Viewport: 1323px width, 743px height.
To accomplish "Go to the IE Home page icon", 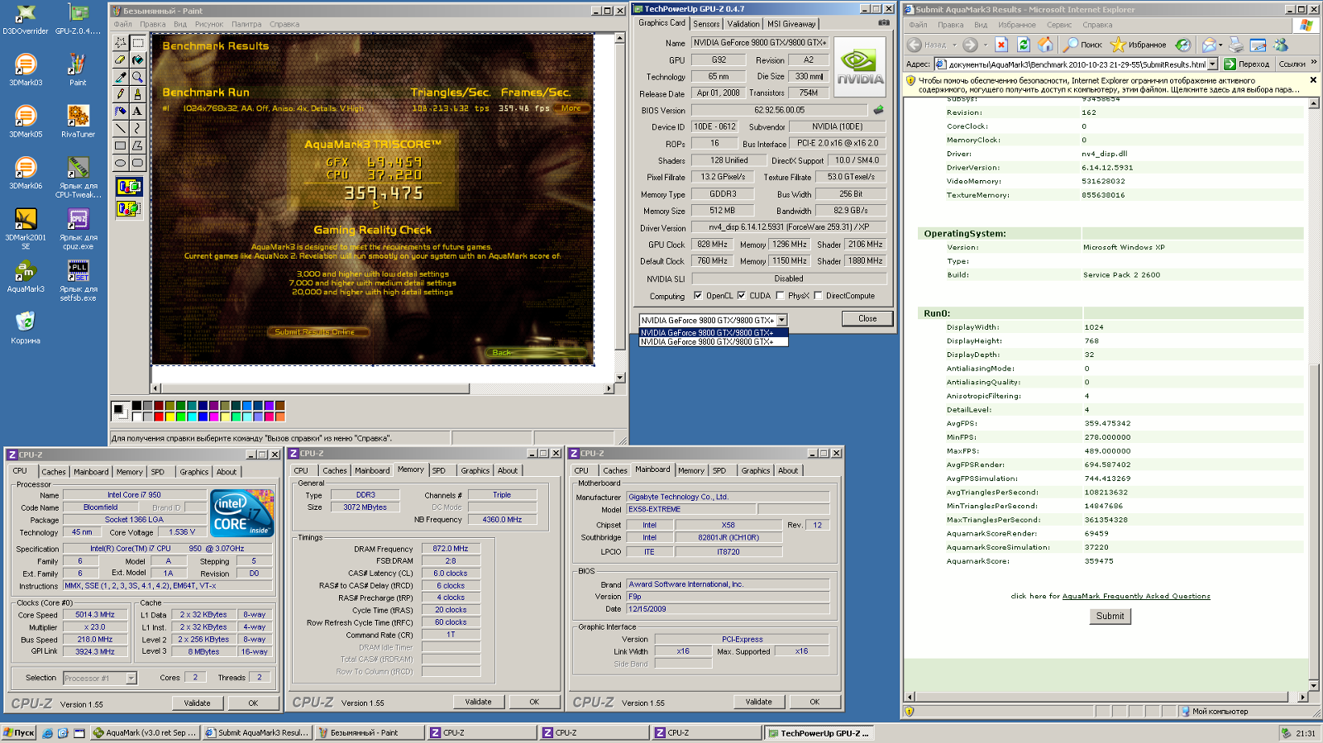I will 1045,45.
